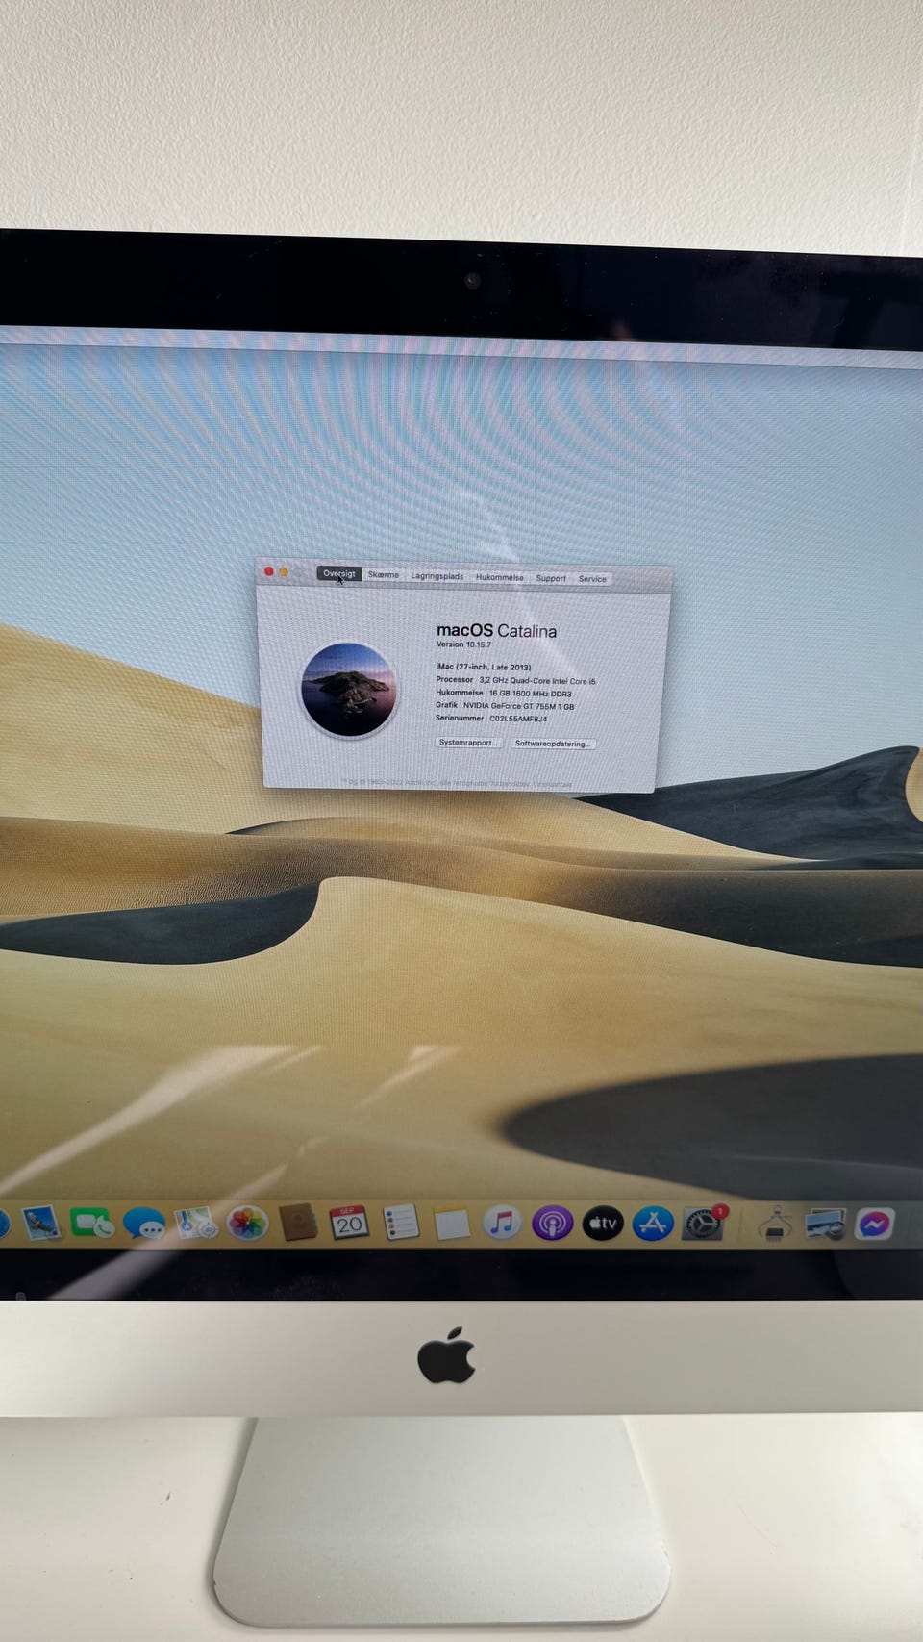Click the macOS Catalina round artwork
Image resolution: width=923 pixels, height=1642 pixels.
(x=348, y=690)
